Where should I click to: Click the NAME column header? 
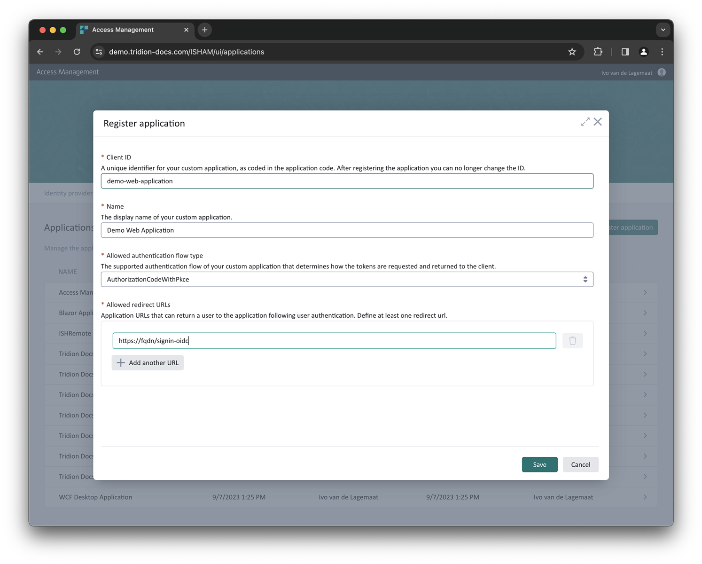click(x=68, y=272)
